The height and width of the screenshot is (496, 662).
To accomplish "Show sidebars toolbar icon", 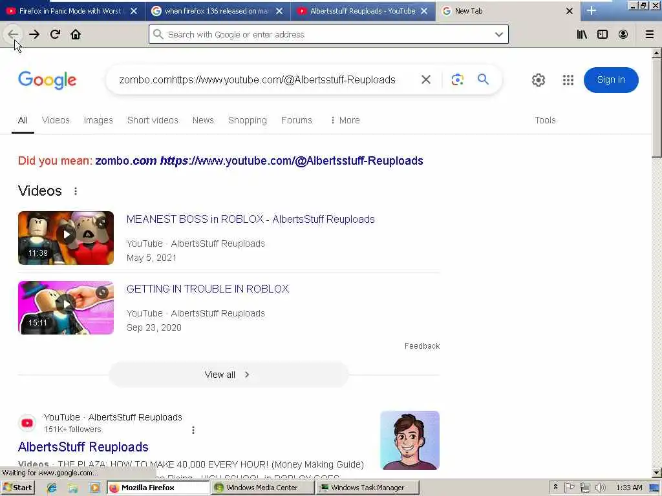I will click(x=603, y=34).
